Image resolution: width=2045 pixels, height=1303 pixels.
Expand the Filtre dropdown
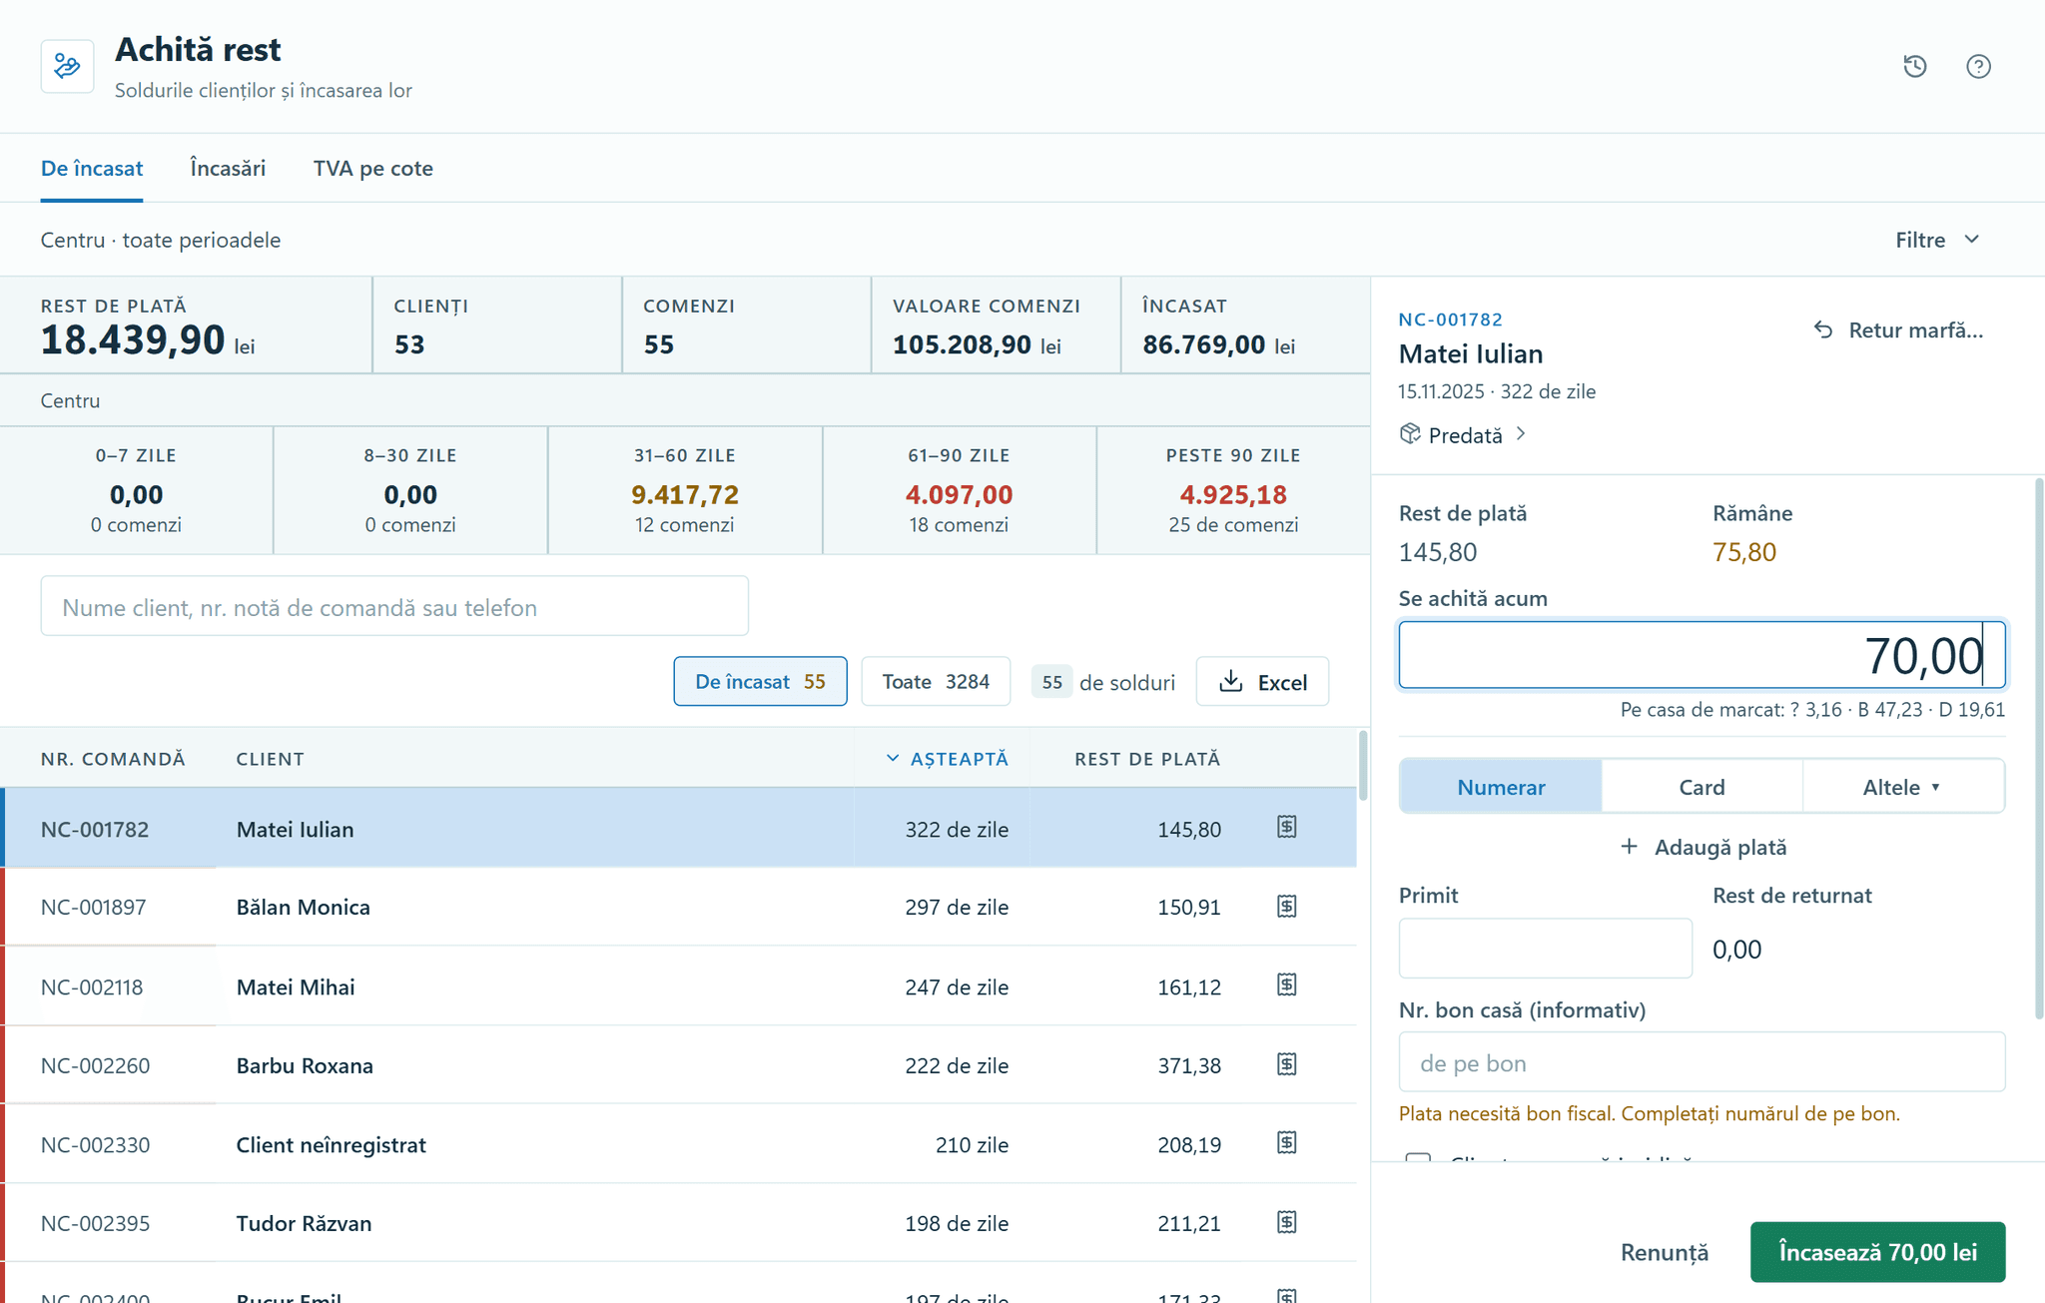(x=1937, y=240)
